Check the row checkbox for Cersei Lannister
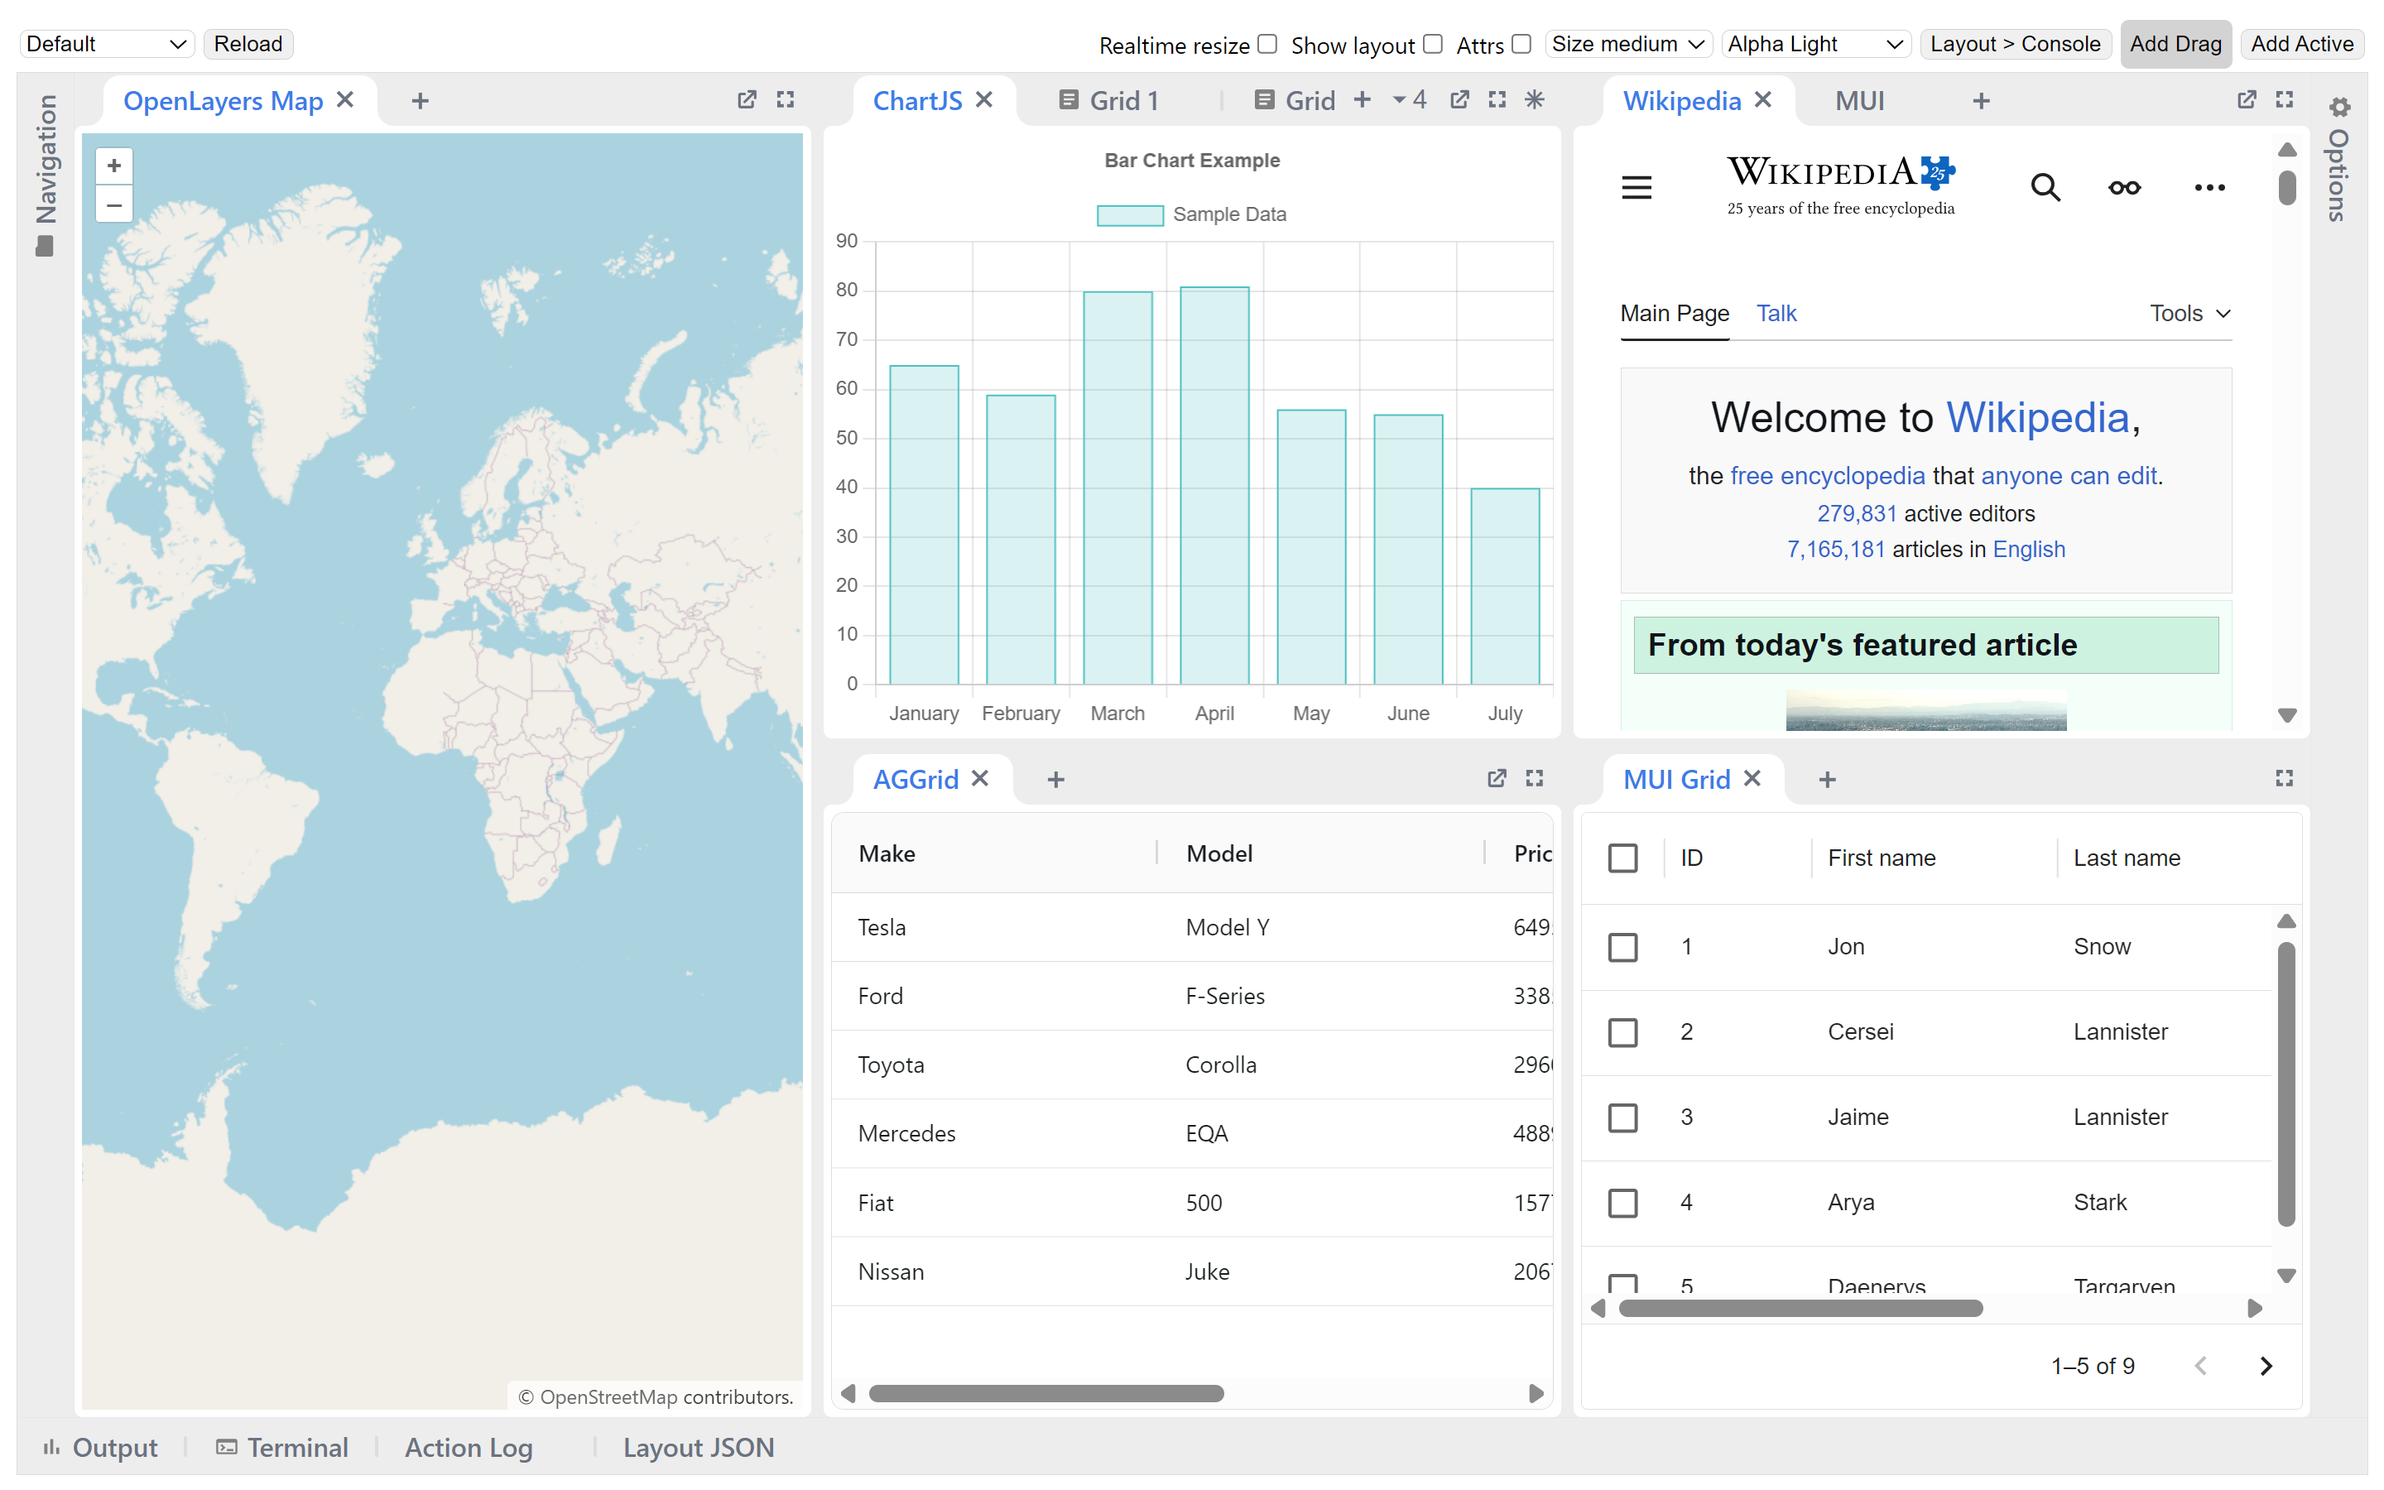This screenshot has width=2384, height=1490. (1622, 1031)
